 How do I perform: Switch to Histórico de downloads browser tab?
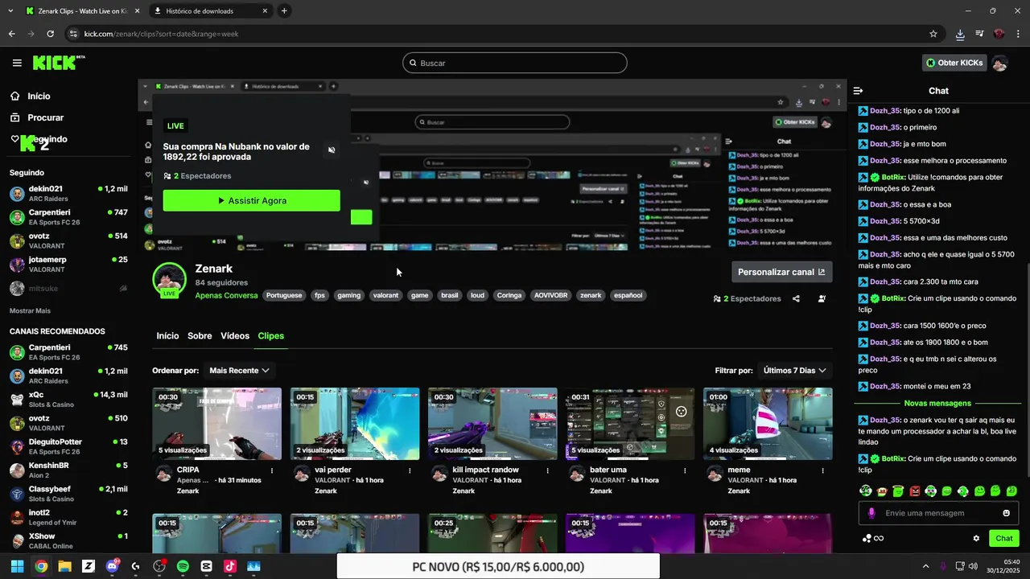(x=209, y=11)
